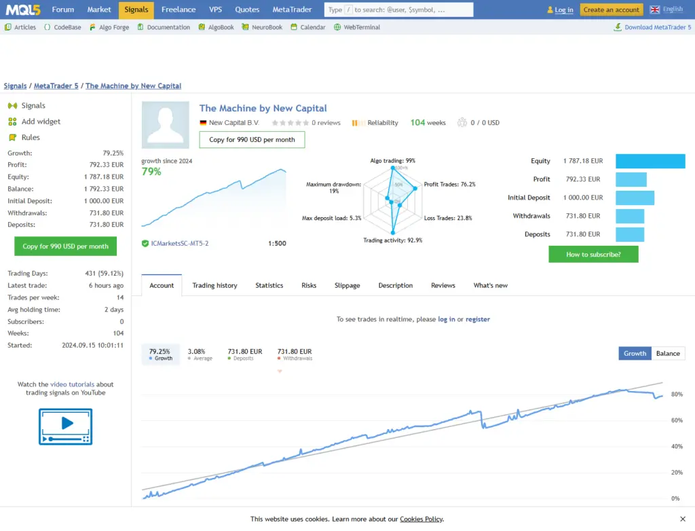Click the Documentation icon
The image size is (695, 531).
140,27
